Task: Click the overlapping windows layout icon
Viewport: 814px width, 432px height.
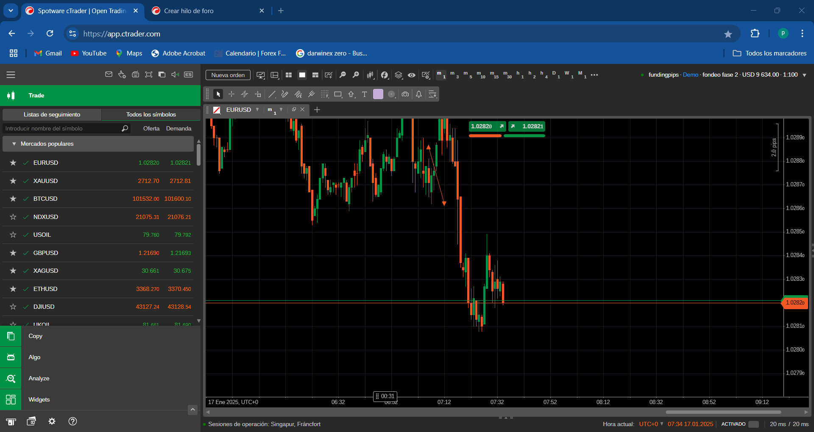Action: (x=162, y=75)
